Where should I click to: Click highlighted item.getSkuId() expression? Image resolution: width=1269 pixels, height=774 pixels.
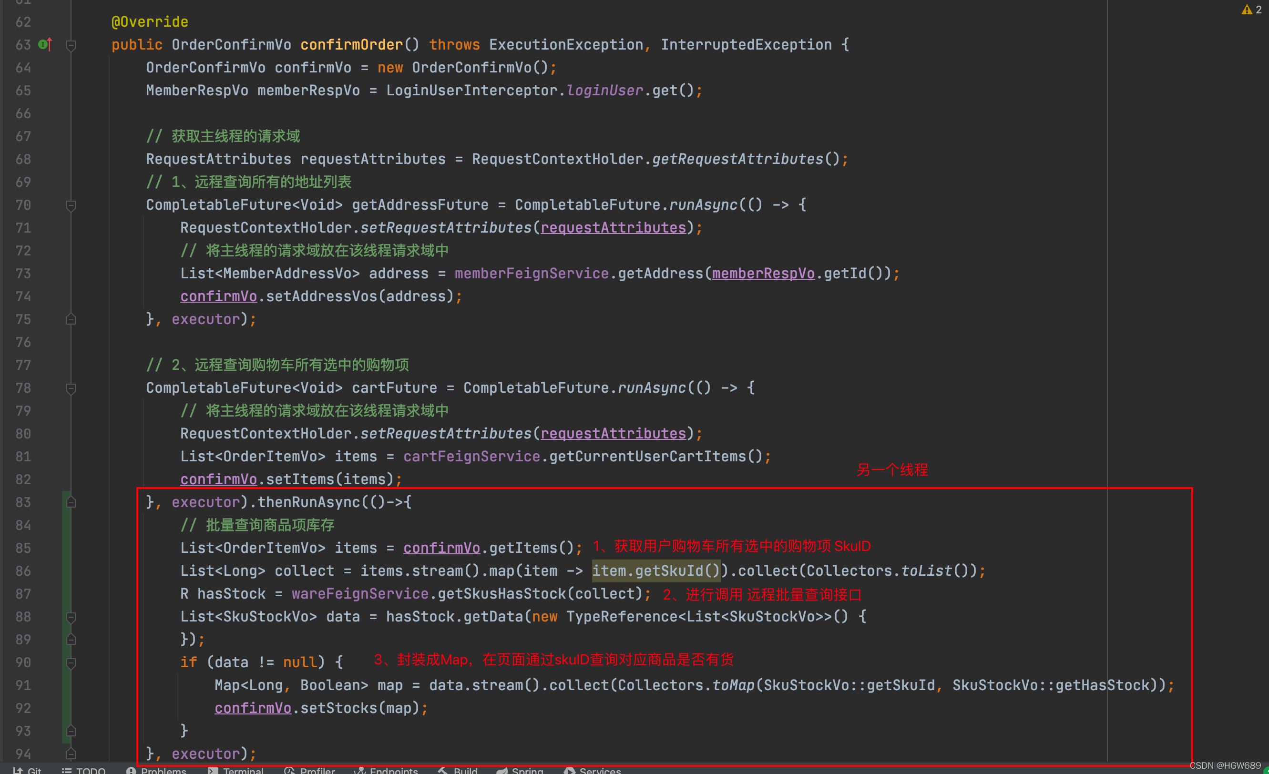[656, 570]
